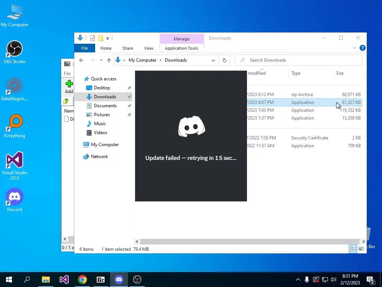Click the Downloads breadcrumb in address bar
This screenshot has height=287, width=382.
click(x=176, y=60)
